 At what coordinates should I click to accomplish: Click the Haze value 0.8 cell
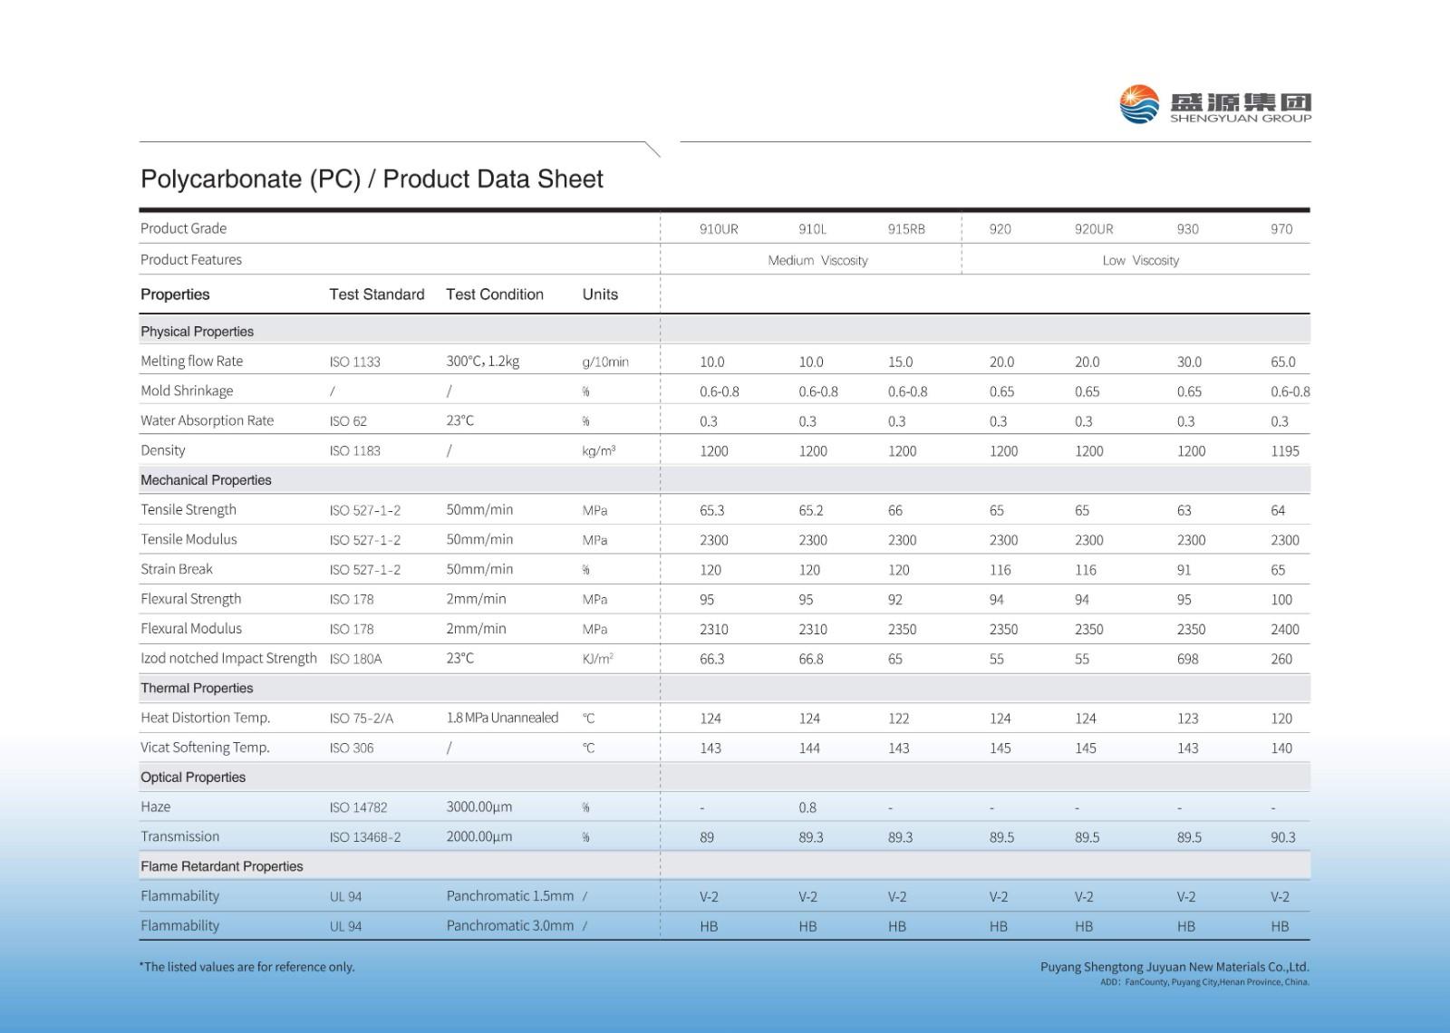pyautogui.click(x=807, y=807)
